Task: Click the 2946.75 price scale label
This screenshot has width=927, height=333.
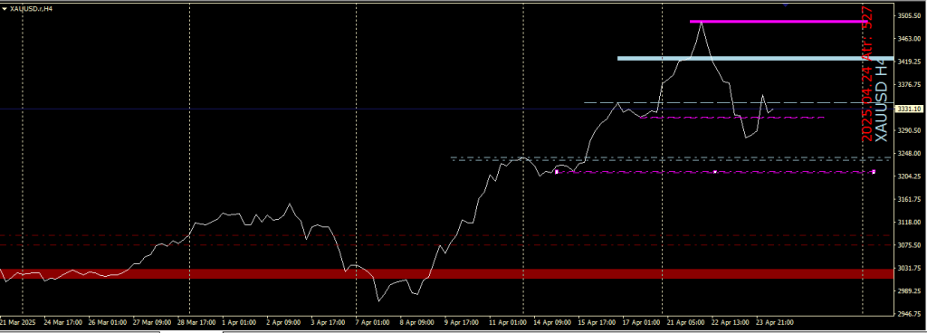Action: pyautogui.click(x=909, y=314)
